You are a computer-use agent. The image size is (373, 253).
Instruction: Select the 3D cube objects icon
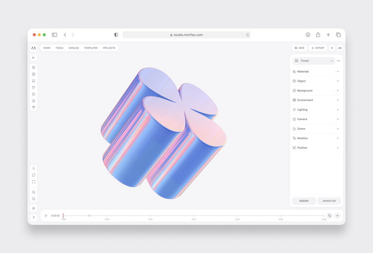point(34,67)
